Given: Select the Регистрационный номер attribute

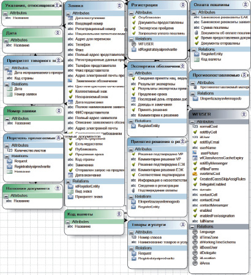Looking at the screenshot, I should [96, 29].
